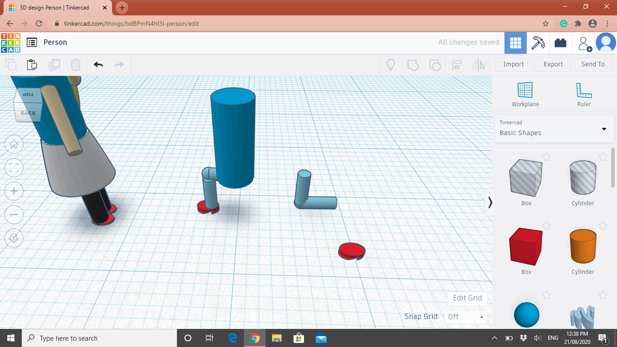Click the Paste clipboard icon
Image resolution: width=617 pixels, height=347 pixels.
click(32, 65)
